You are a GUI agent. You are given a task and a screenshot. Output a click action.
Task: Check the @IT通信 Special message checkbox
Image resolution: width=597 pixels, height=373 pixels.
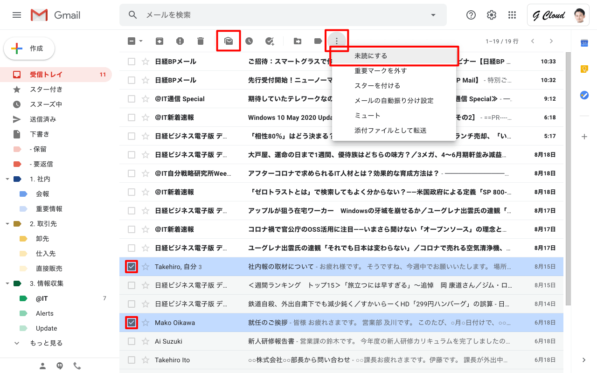click(132, 99)
